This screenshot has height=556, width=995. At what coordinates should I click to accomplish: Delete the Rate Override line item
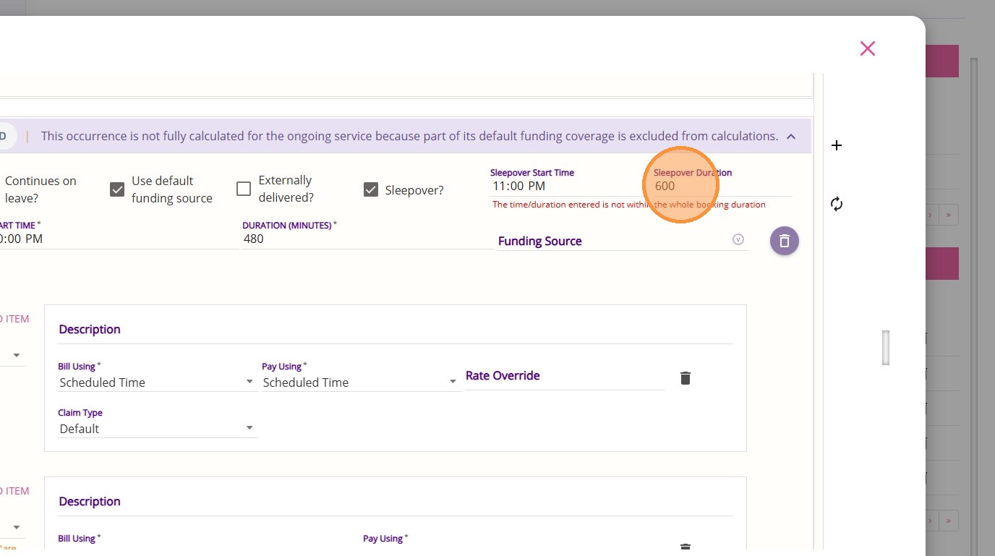[686, 378]
